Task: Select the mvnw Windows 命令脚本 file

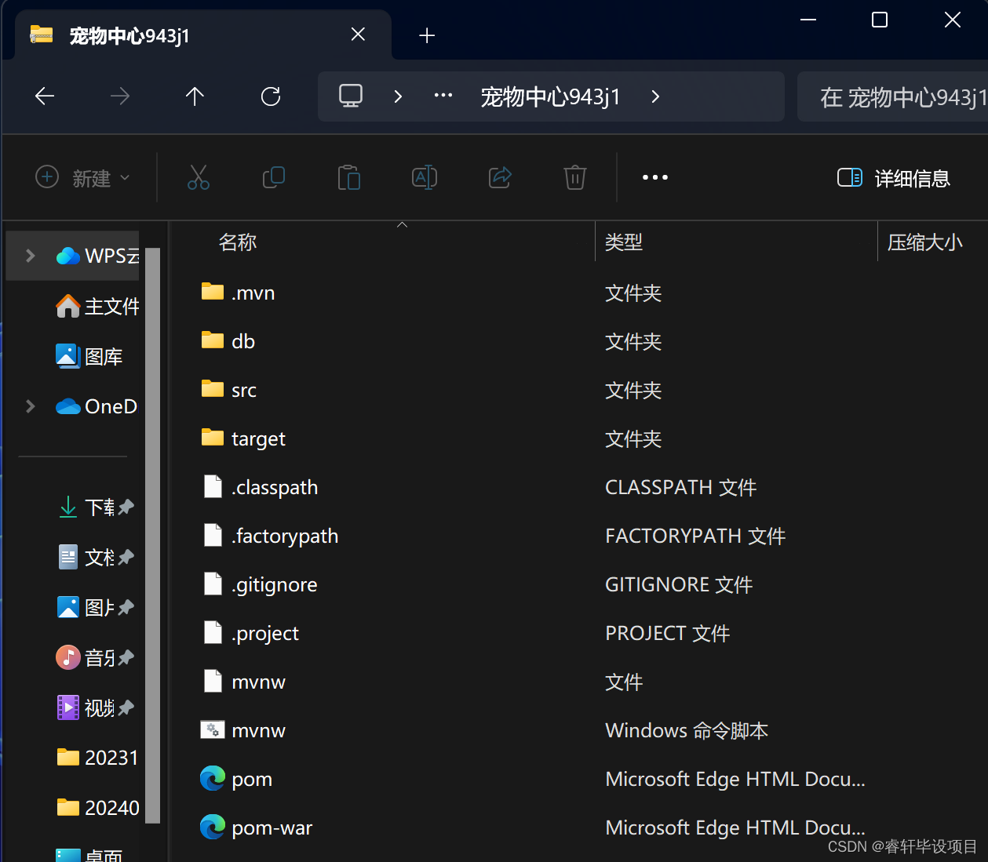Action: pyautogui.click(x=243, y=730)
